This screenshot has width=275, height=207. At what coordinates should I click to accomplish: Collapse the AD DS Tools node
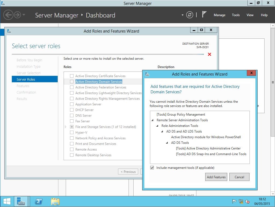pyautogui.click(x=167, y=143)
